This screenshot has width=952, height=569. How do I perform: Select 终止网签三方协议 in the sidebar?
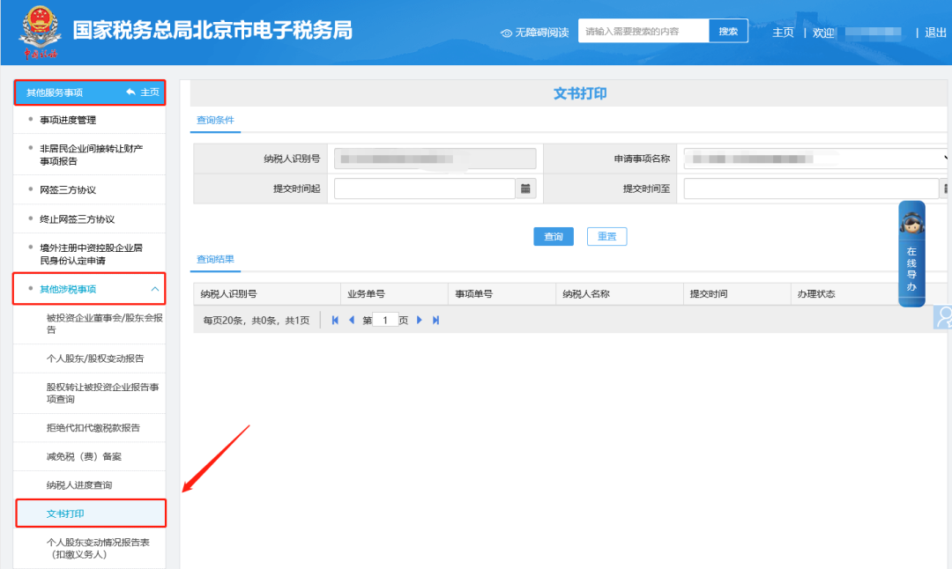click(x=77, y=219)
